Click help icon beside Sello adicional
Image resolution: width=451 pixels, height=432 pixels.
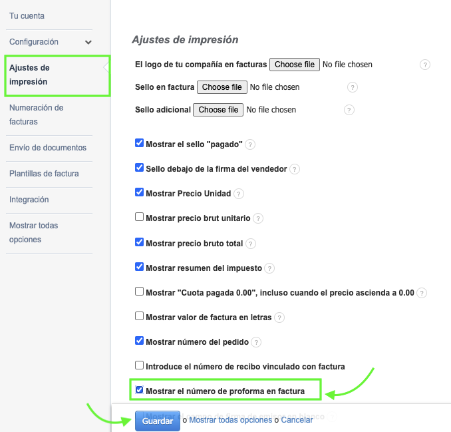[349, 110]
